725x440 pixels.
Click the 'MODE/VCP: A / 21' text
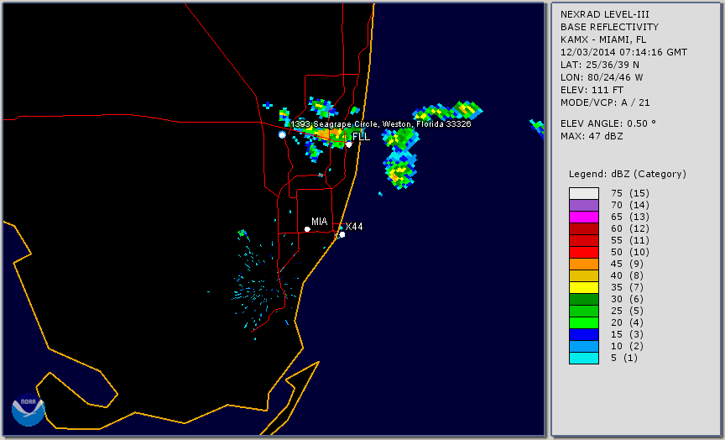(605, 102)
